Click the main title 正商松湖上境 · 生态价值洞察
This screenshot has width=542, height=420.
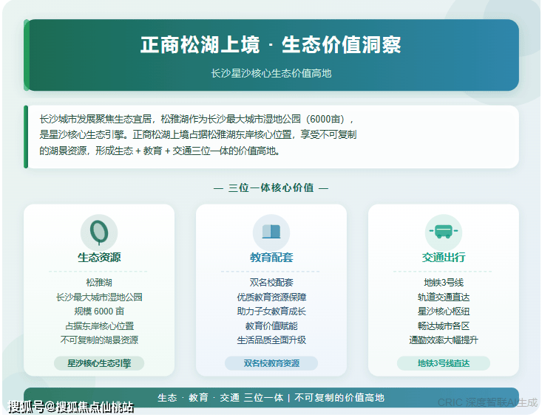pyautogui.click(x=271, y=45)
